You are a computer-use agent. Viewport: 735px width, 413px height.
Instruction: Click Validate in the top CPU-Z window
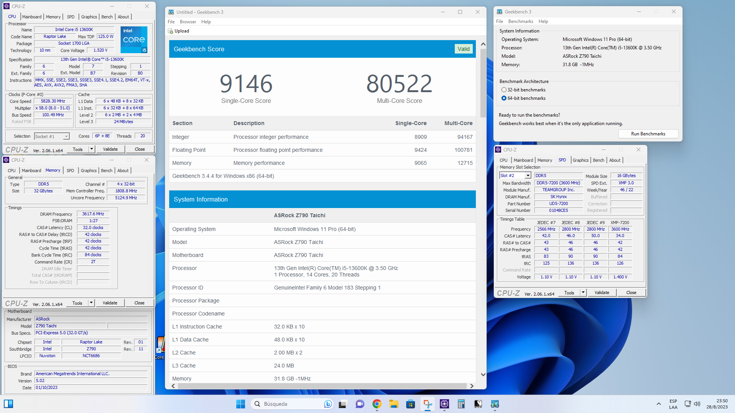(110, 149)
